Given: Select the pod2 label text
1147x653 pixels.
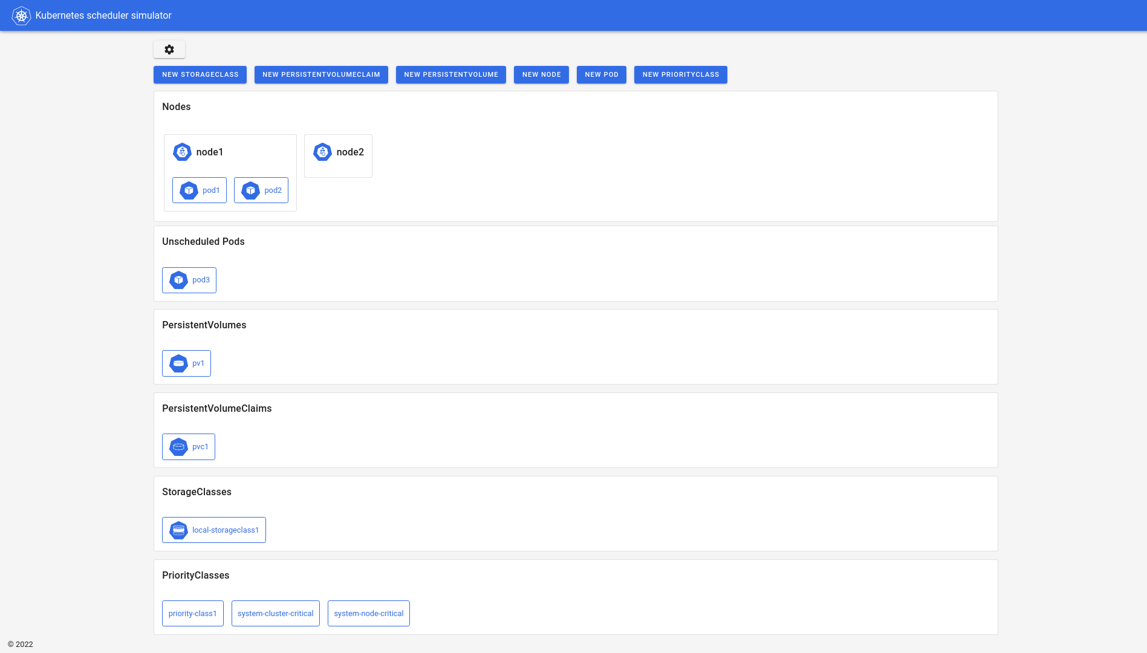Looking at the screenshot, I should [x=273, y=190].
